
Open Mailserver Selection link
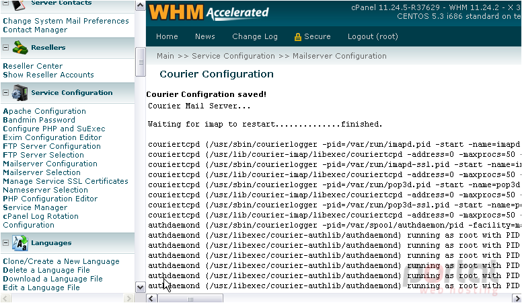pos(42,172)
